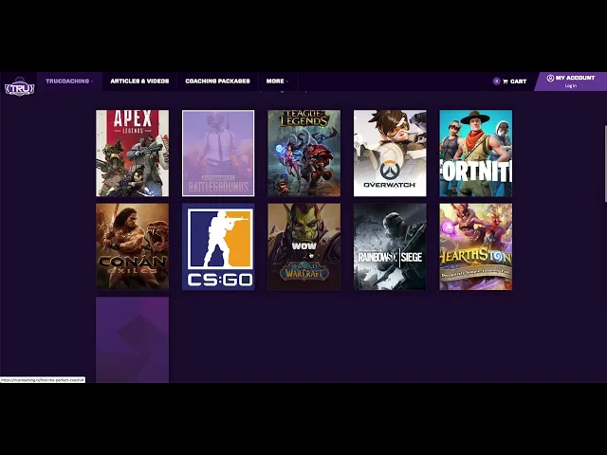This screenshot has width=607, height=455.
Task: Select the PUBG Battlegrounds game tile
Action: point(218,154)
